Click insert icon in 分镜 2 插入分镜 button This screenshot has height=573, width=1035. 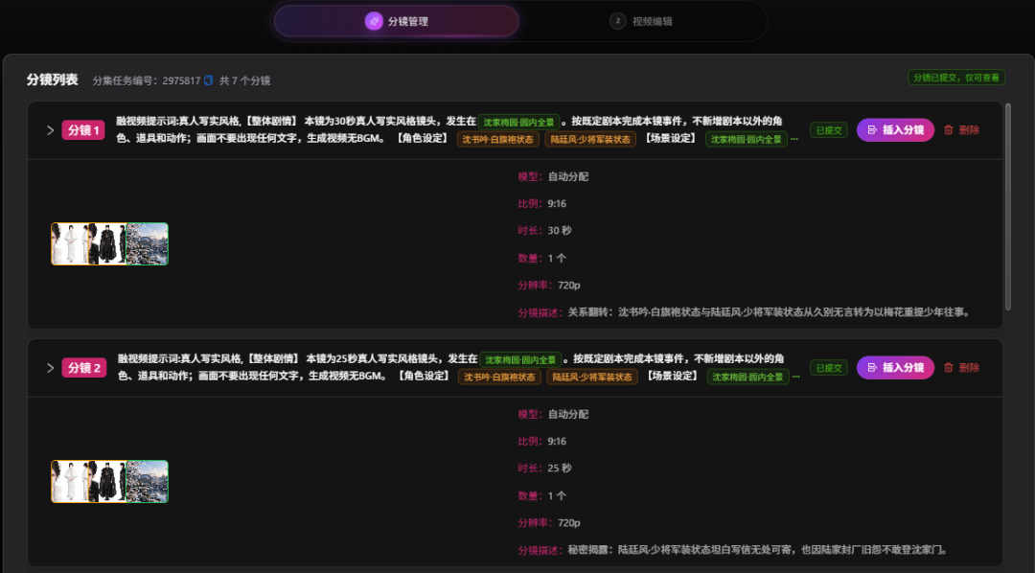[x=872, y=368]
